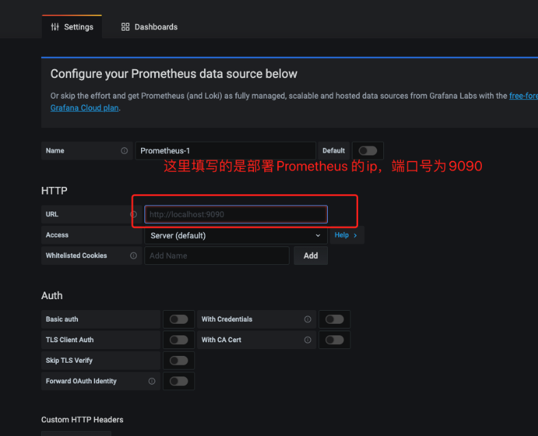Click the Auth section heading

click(x=52, y=296)
